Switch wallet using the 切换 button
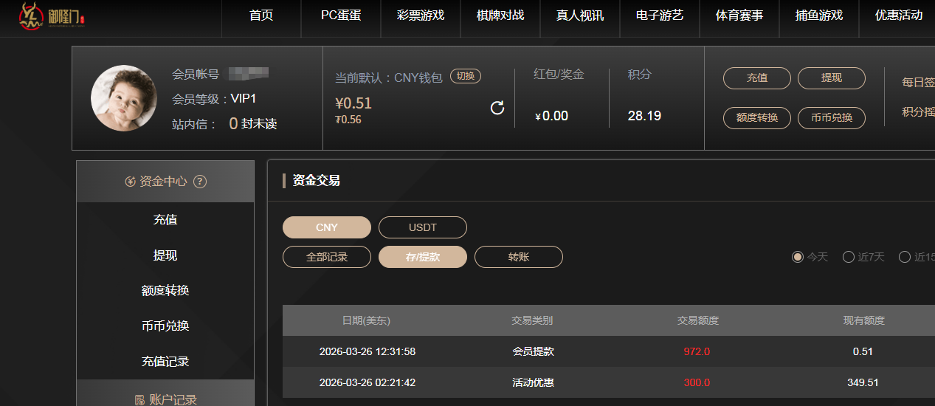 pyautogui.click(x=465, y=76)
